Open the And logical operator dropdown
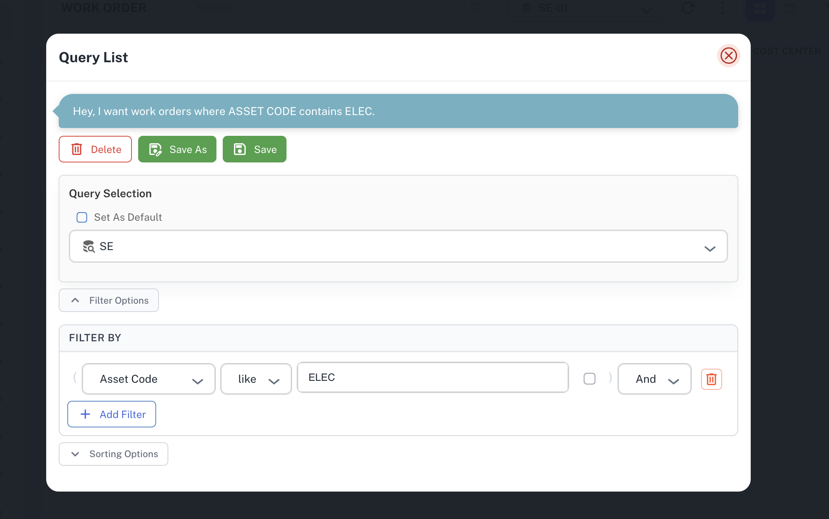The height and width of the screenshot is (519, 829). click(654, 379)
